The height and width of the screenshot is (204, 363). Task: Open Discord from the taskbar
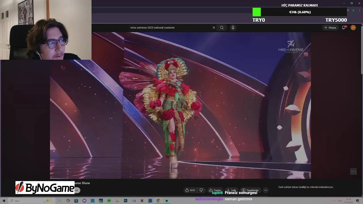pyautogui.click(x=84, y=201)
